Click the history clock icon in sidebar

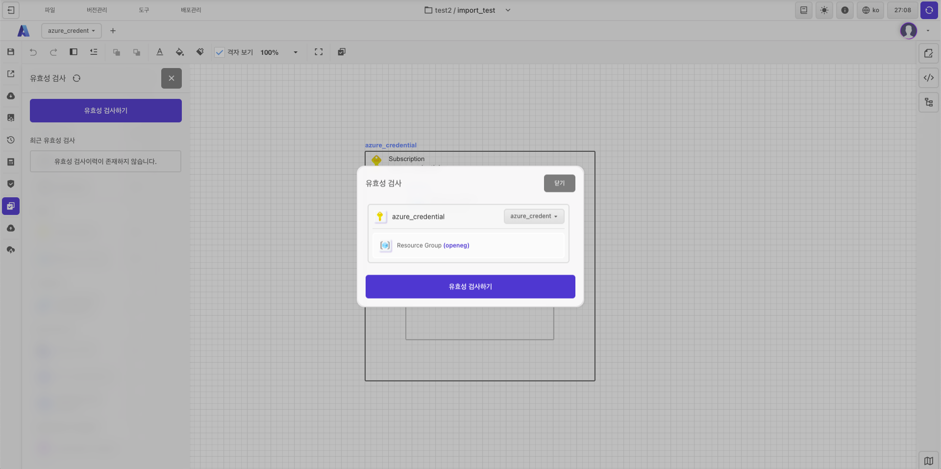[11, 140]
